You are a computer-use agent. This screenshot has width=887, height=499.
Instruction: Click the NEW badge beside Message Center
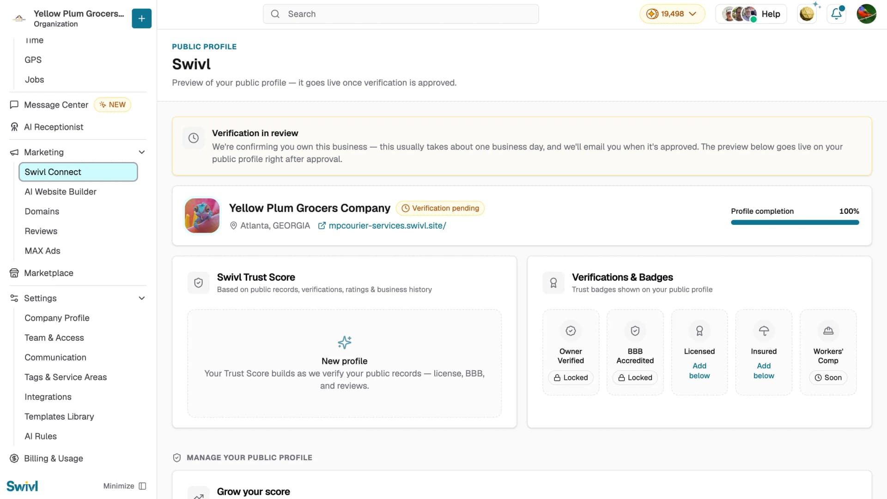point(113,105)
